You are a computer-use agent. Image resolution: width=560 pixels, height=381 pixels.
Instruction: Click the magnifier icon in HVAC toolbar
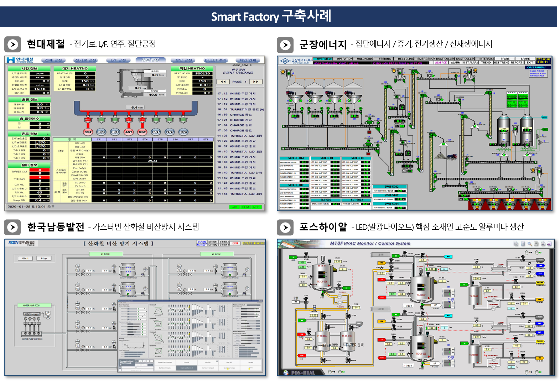pos(530,244)
